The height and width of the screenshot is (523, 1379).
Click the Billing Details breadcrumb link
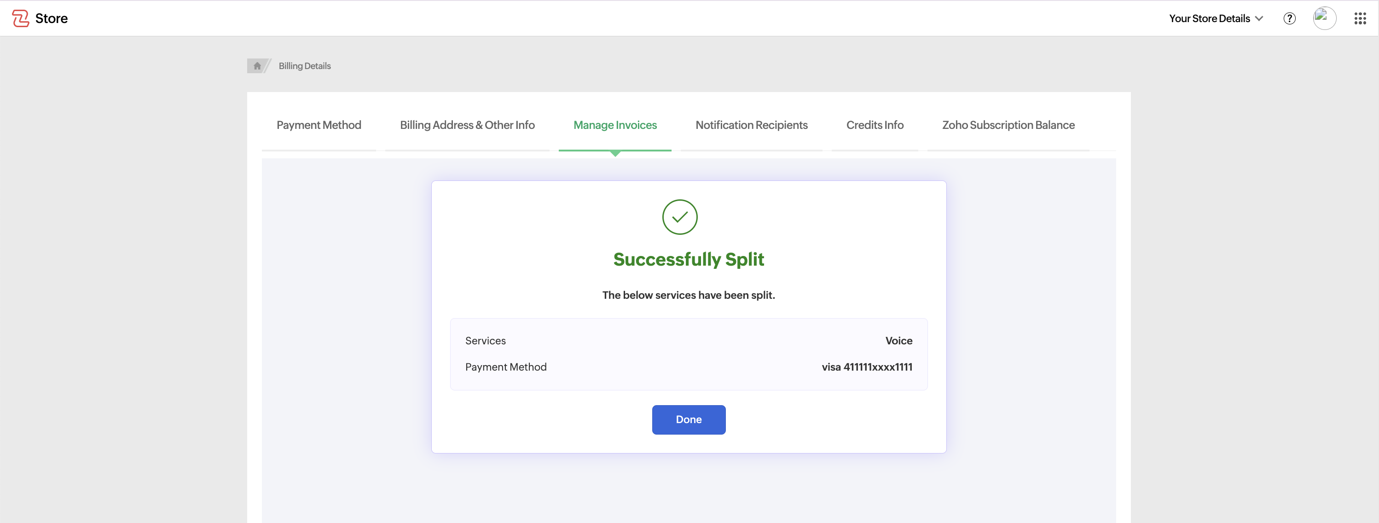pyautogui.click(x=304, y=66)
